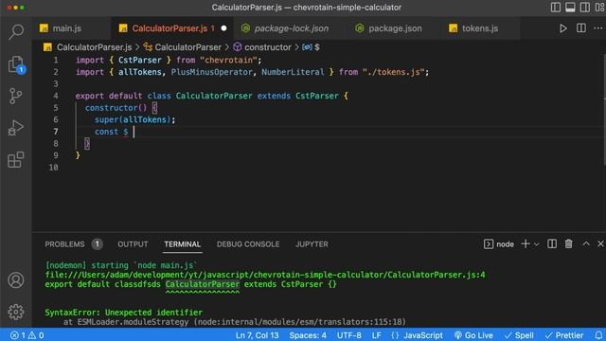Open Run and Debug view
Viewport: 606px width, 341px height.
pyautogui.click(x=16, y=128)
